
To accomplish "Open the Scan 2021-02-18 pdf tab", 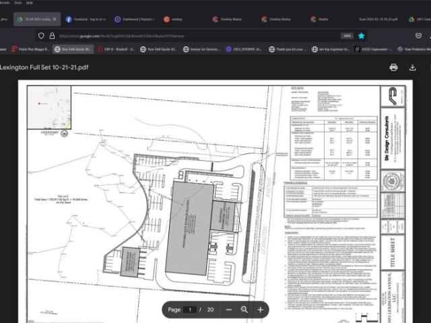I will click(378, 20).
